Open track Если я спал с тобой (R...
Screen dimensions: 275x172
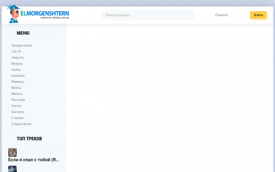pos(34,160)
